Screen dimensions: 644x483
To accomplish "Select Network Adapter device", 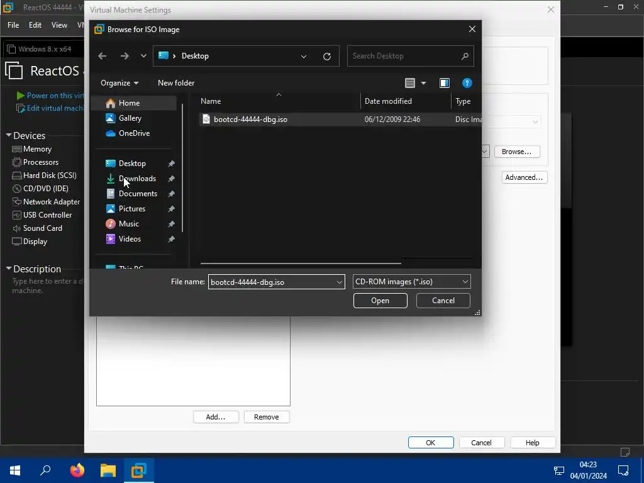I will [46, 202].
